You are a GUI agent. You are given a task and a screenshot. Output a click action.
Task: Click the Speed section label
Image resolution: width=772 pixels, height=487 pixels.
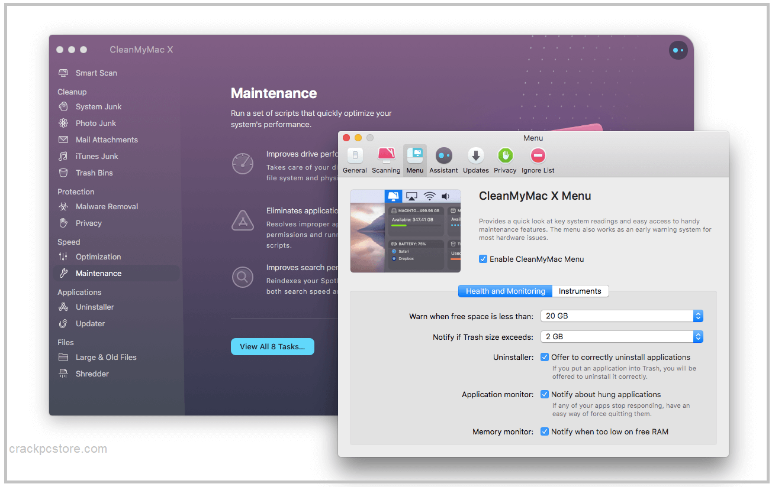[x=69, y=242]
